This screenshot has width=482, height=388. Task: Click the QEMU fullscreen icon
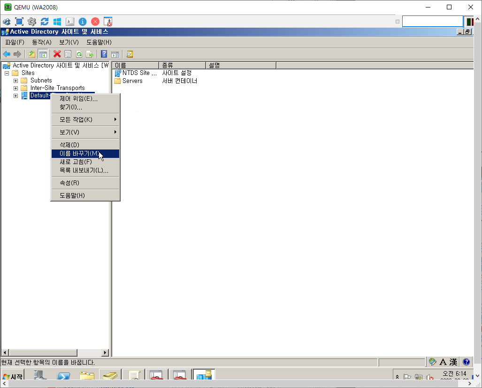(x=19, y=22)
